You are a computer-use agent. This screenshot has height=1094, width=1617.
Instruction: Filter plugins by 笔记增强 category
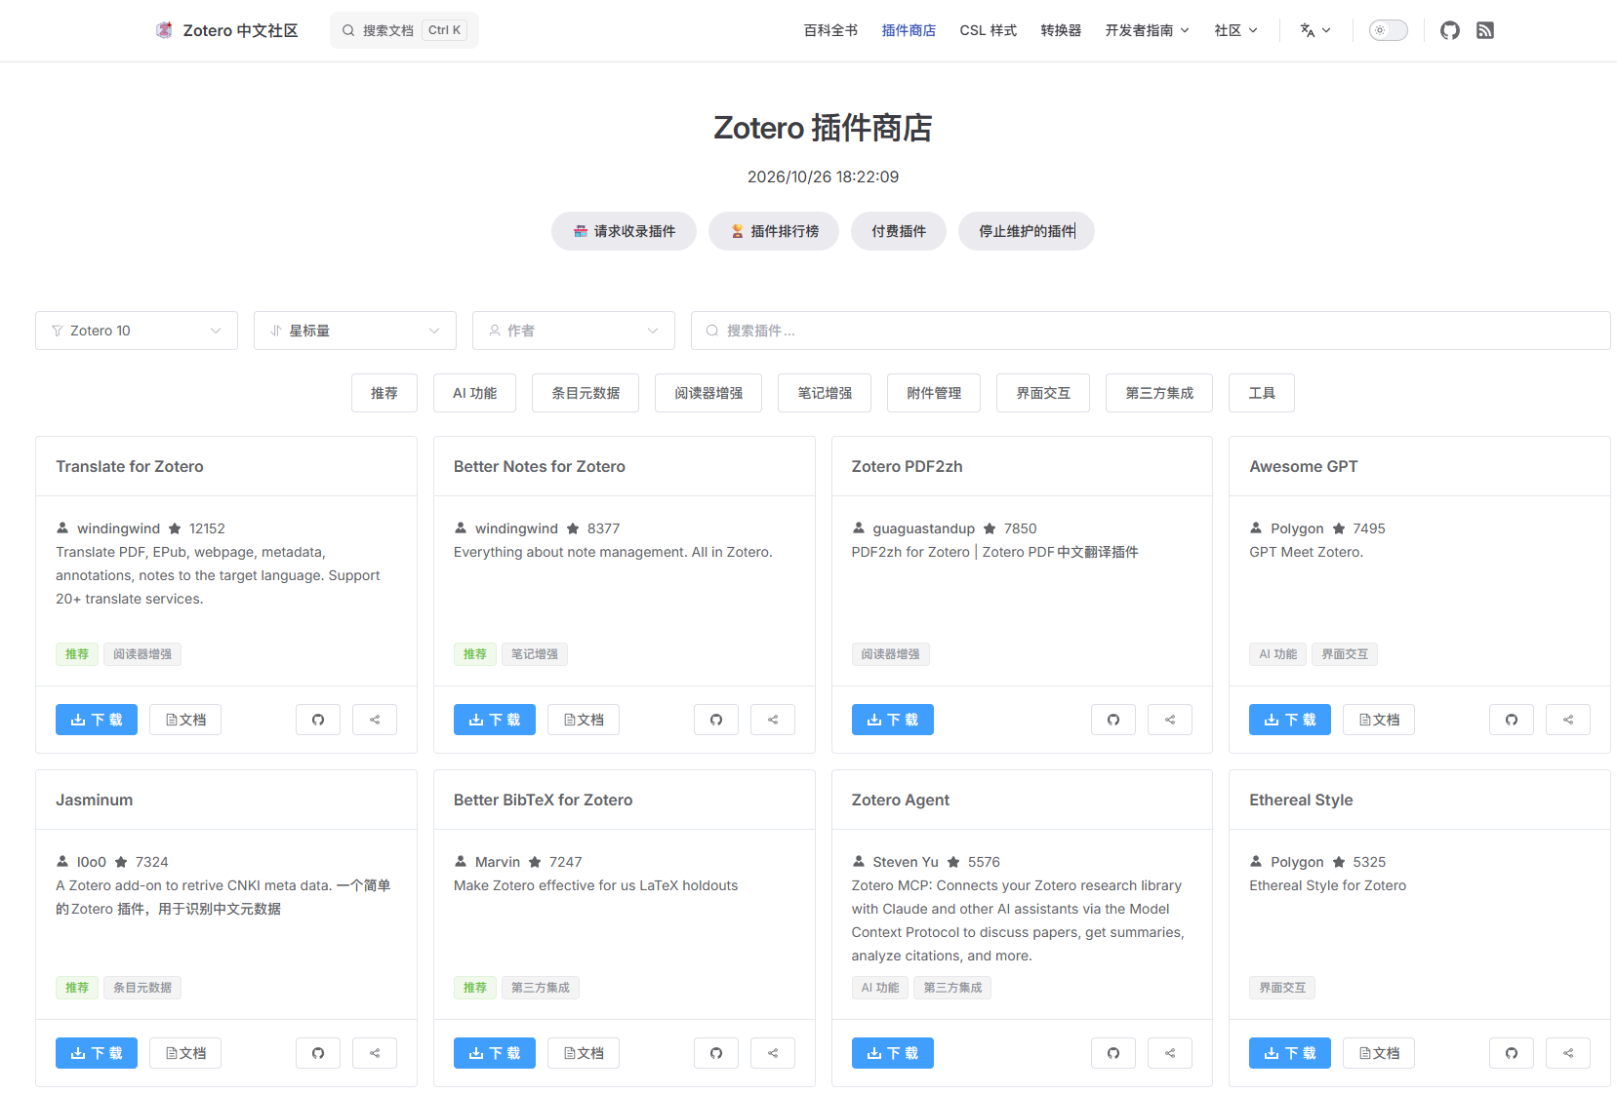825,393
